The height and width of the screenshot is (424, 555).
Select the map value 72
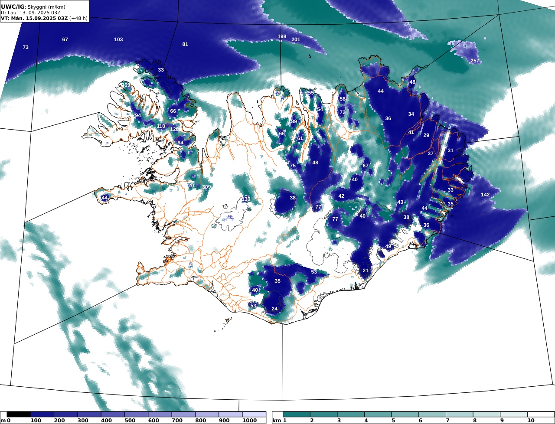coord(343,112)
